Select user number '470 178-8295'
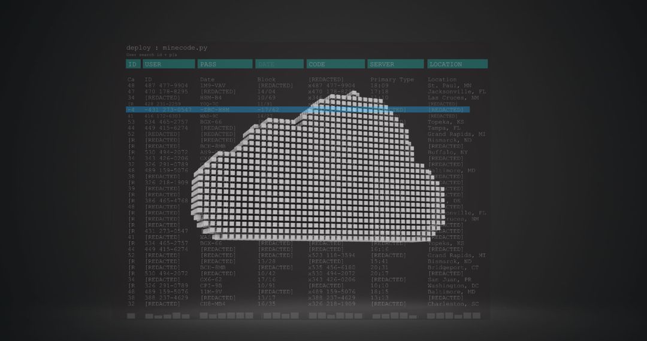Viewport: 647px width, 341px height. tap(166, 92)
